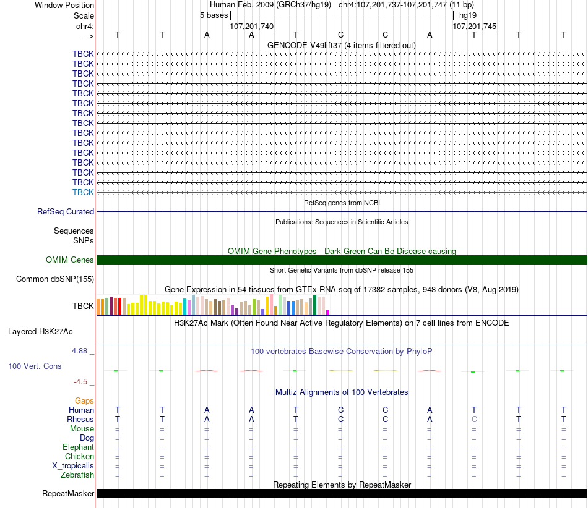
Task: Click the light-blue TBCK transcript intron line
Action: click(342, 192)
